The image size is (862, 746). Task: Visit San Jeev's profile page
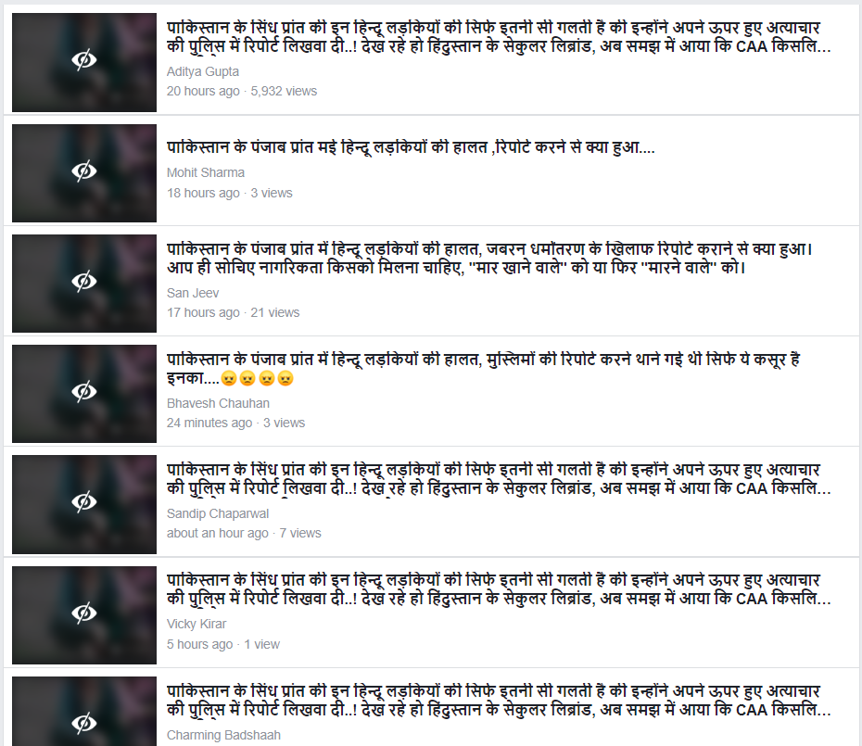[193, 293]
